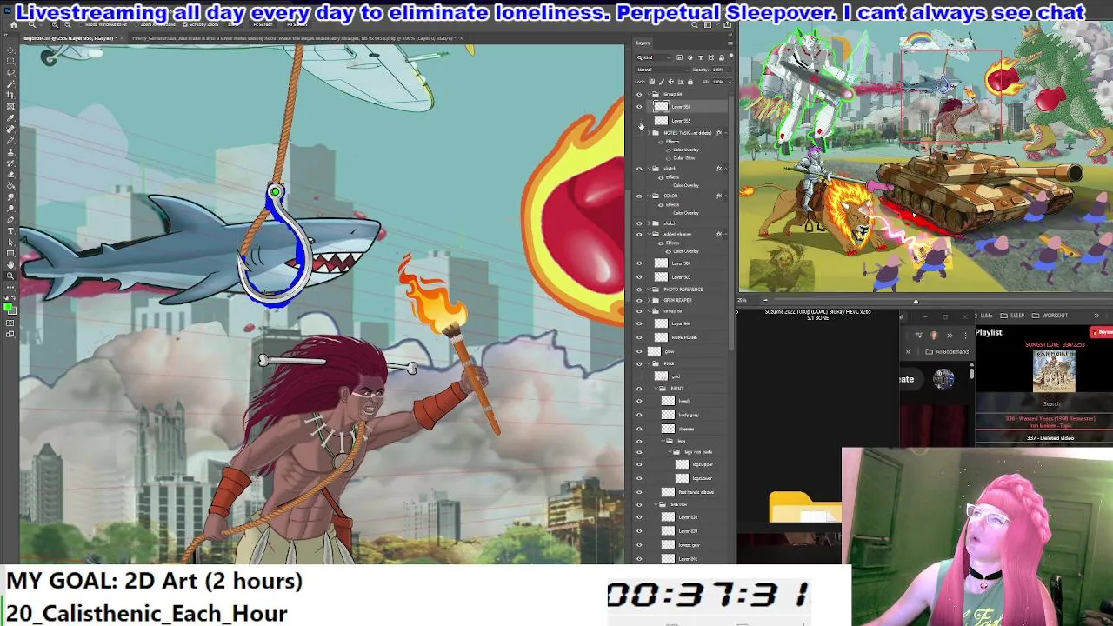Toggle visibility of ROPE FLAME layer

pos(639,337)
